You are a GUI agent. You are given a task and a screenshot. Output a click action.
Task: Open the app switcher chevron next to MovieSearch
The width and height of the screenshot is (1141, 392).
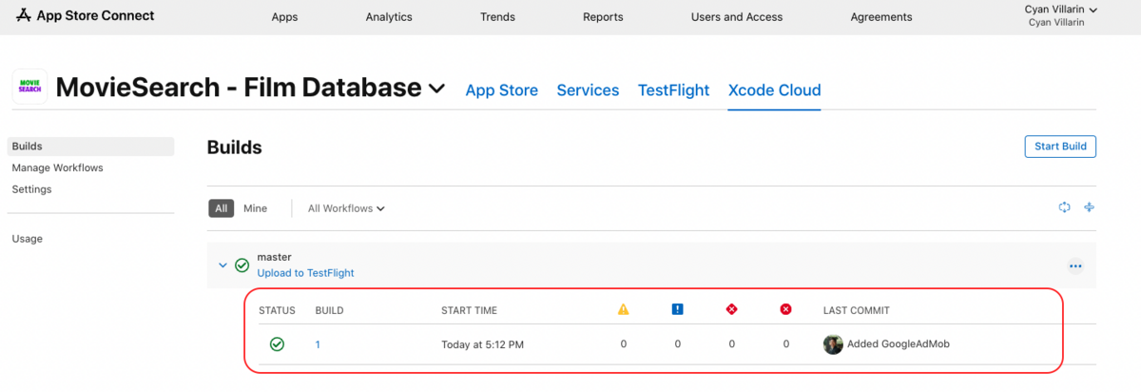(436, 88)
